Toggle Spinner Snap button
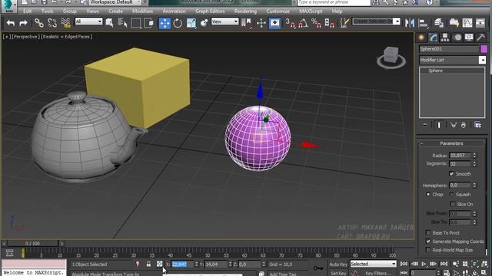Screen dimensions: 492x276 coord(329,23)
